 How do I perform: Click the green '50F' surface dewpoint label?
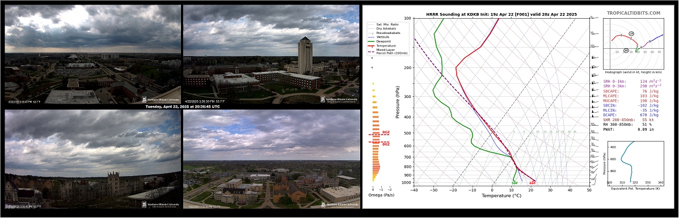(x=514, y=183)
